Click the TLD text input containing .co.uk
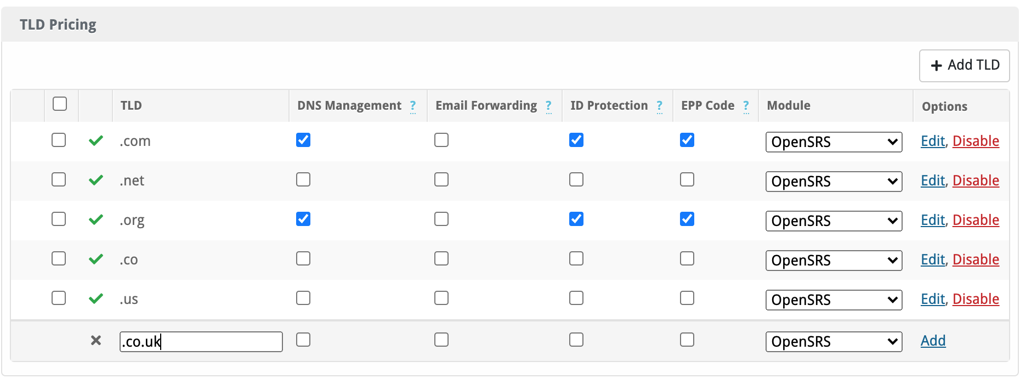 click(201, 342)
